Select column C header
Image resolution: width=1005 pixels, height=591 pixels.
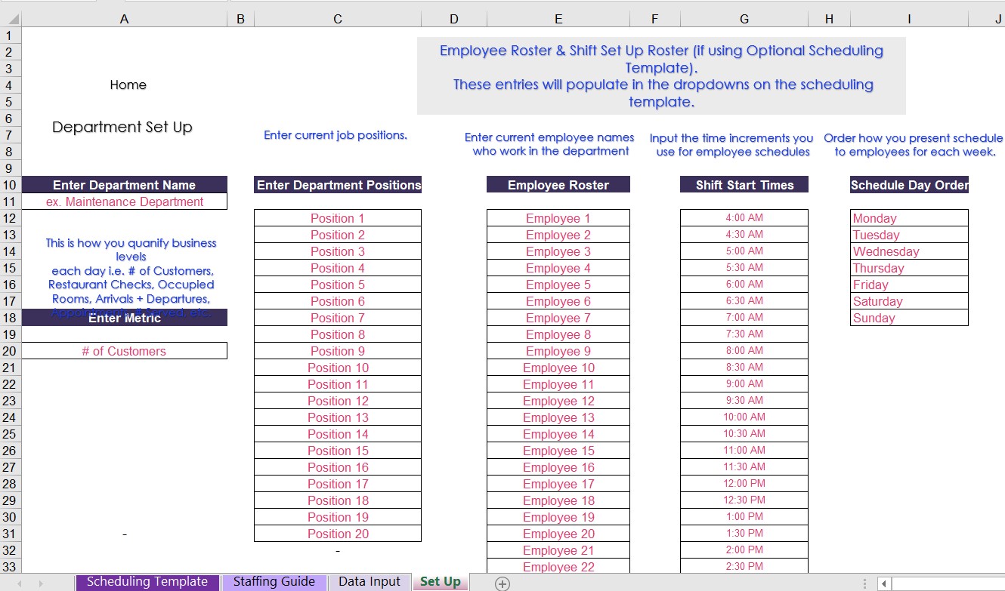[338, 20]
